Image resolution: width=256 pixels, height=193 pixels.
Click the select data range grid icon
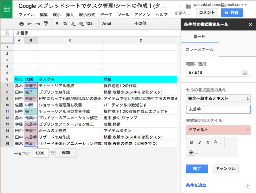245,73
